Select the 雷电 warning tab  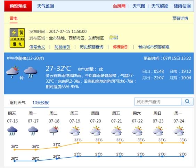coord(14,18)
